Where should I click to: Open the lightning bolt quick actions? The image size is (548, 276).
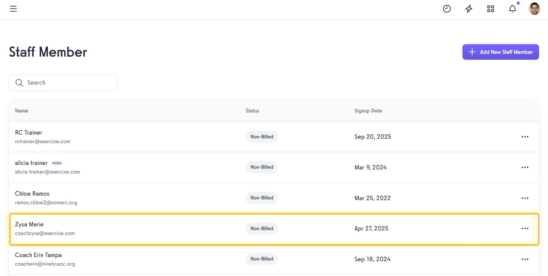click(469, 9)
